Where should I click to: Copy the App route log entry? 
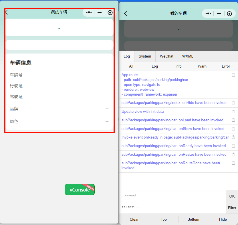click(x=233, y=74)
